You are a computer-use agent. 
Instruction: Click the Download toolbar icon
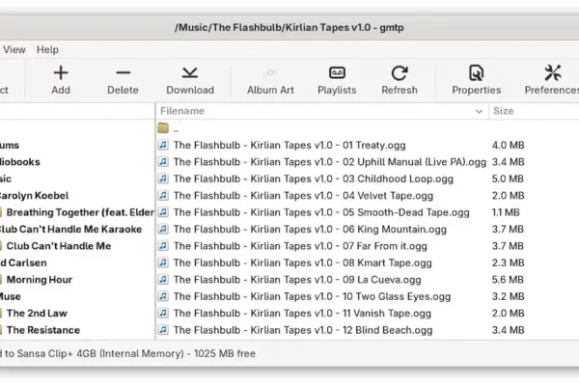tap(190, 73)
